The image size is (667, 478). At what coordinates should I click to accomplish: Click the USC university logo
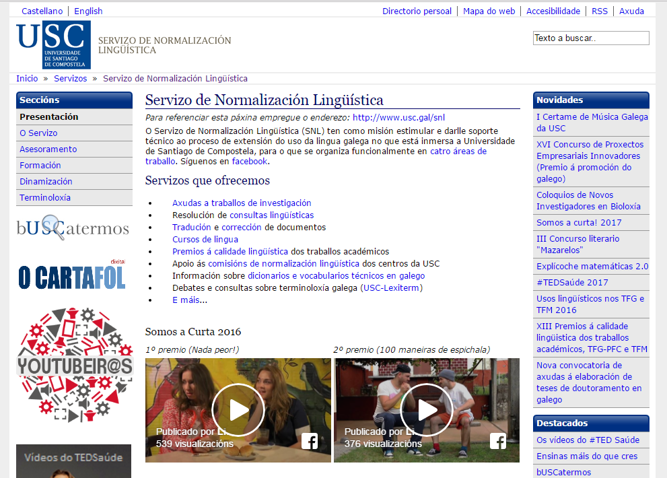pyautogui.click(x=54, y=44)
